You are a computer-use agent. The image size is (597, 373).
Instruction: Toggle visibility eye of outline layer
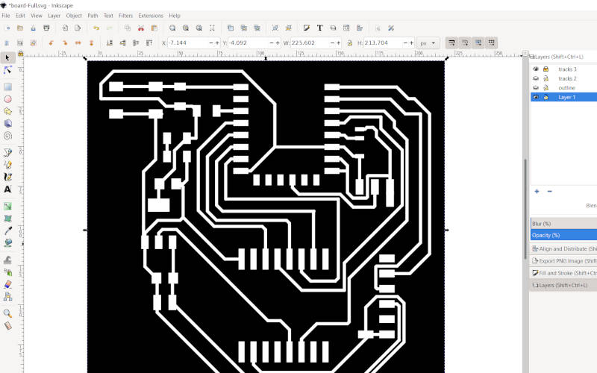536,88
